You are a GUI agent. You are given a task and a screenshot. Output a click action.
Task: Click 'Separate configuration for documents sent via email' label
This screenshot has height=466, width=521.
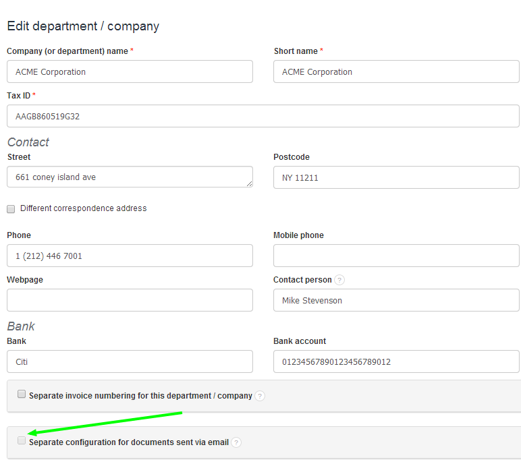pyautogui.click(x=129, y=442)
